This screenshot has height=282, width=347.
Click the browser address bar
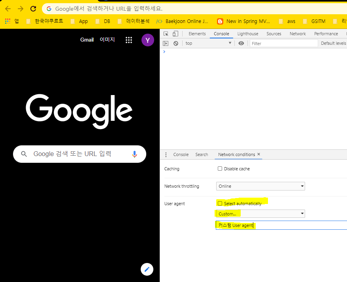tap(195, 9)
